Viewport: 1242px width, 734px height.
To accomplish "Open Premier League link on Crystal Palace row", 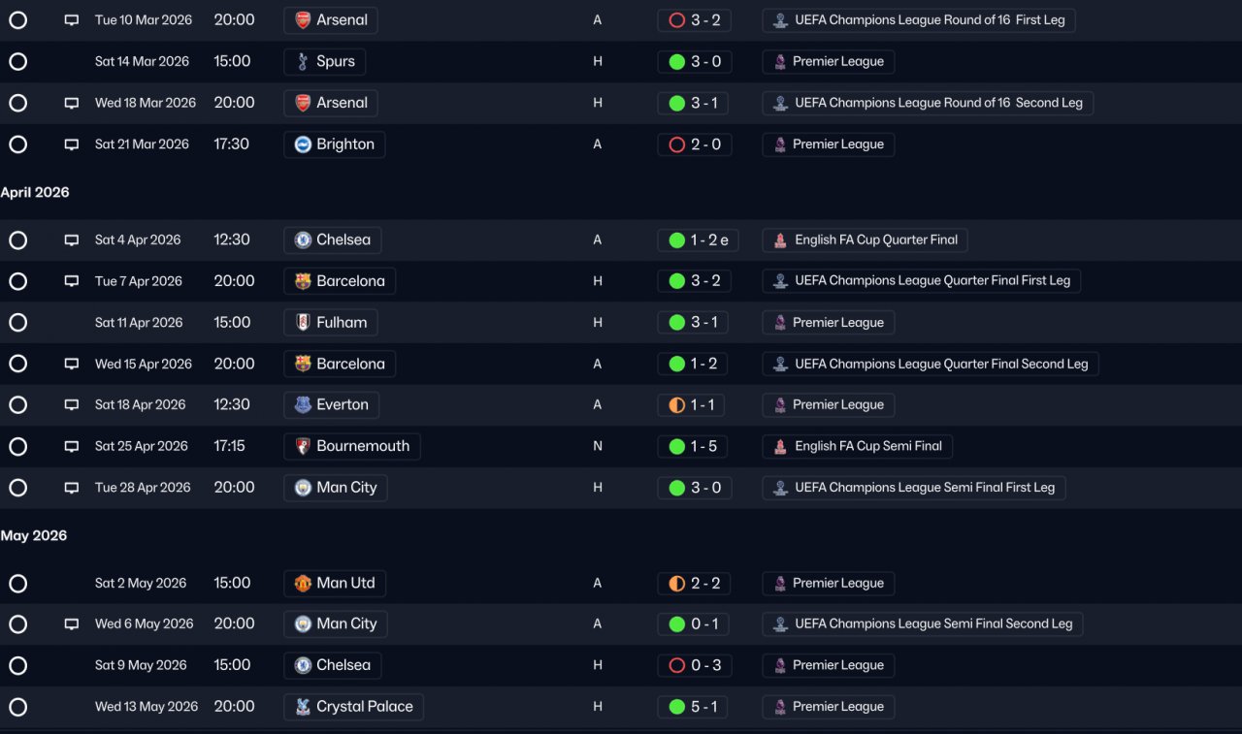I will coord(829,707).
